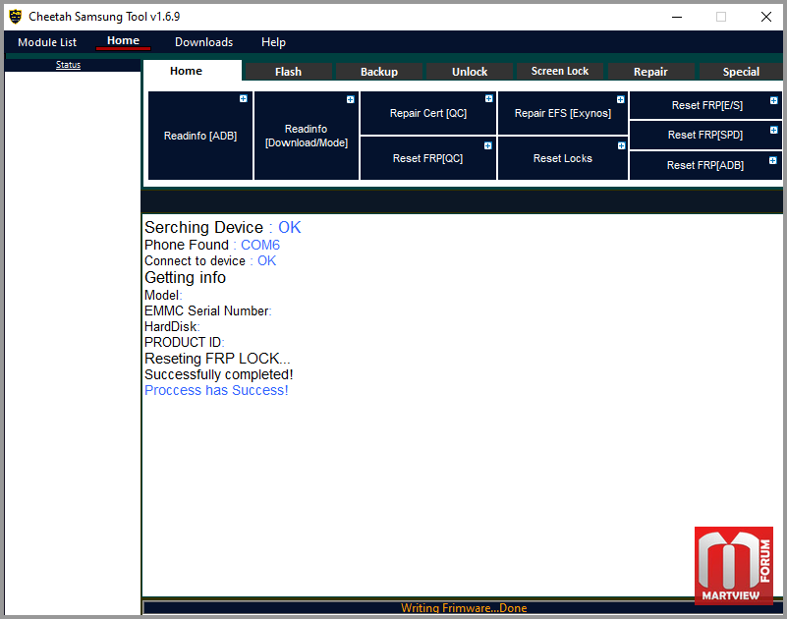Run Reset FRP[E/S]

705,105
